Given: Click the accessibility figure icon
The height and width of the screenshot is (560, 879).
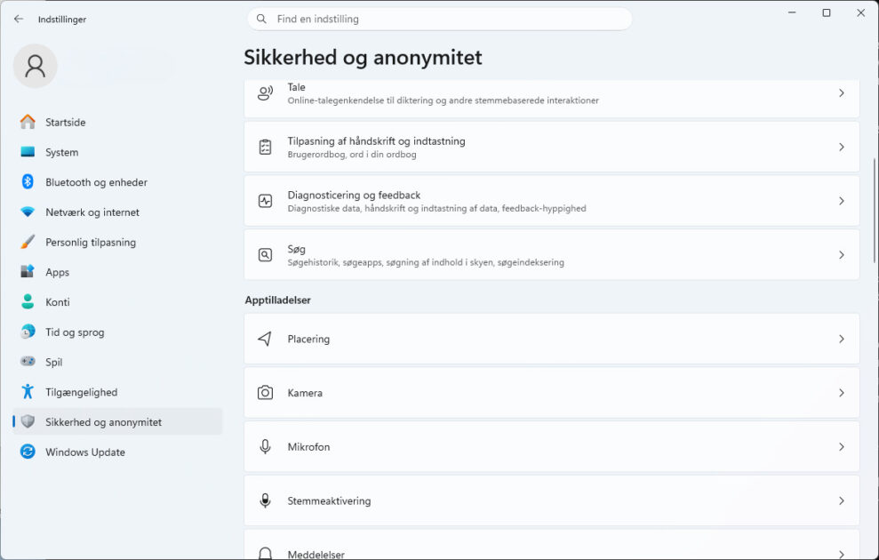Looking at the screenshot, I should point(28,391).
